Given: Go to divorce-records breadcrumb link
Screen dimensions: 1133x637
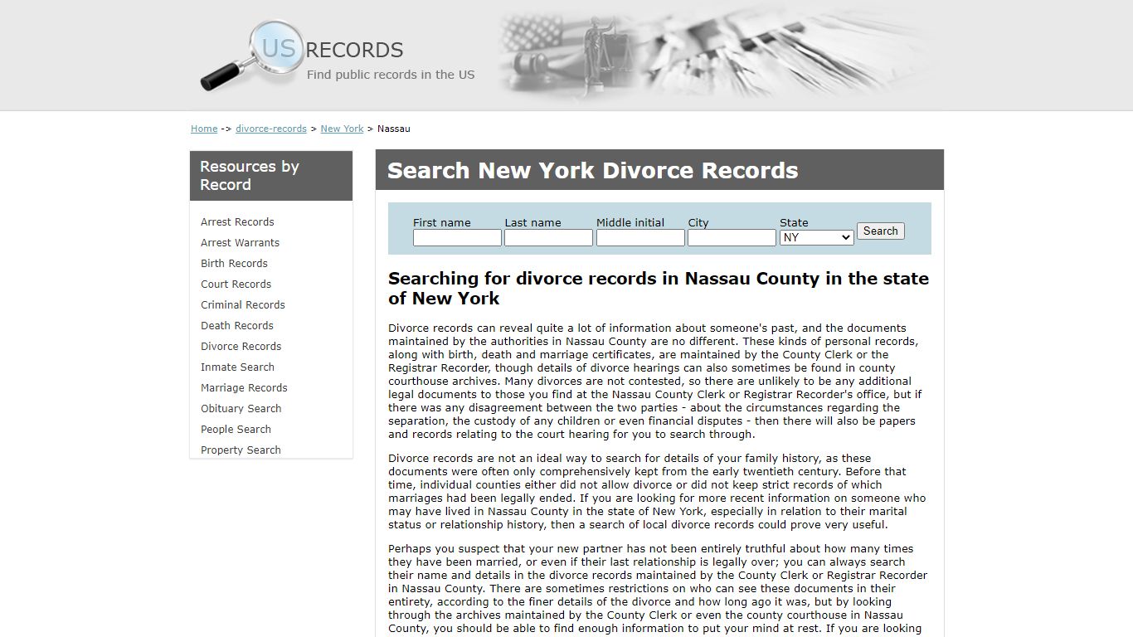Looking at the screenshot, I should pyautogui.click(x=271, y=129).
